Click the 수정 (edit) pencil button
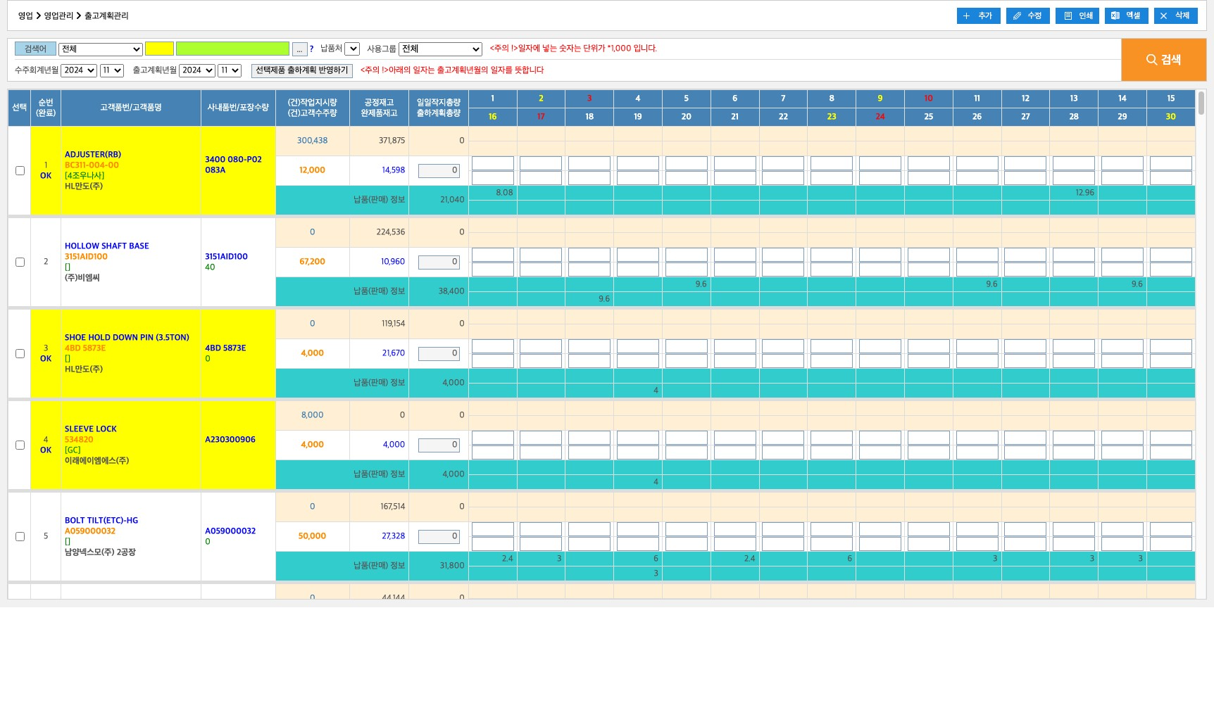The height and width of the screenshot is (722, 1214). 1027,15
